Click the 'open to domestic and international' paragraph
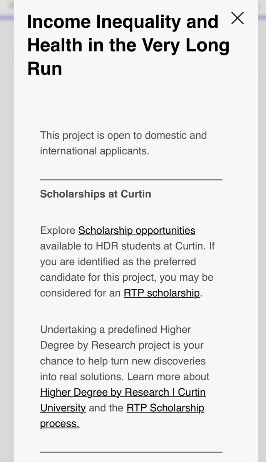The image size is (266, 462). 123,143
